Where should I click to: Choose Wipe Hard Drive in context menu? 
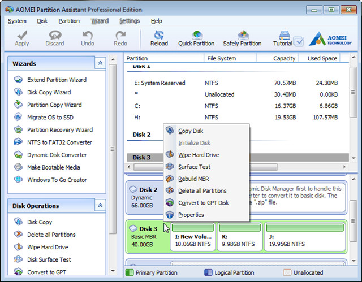click(x=206, y=155)
